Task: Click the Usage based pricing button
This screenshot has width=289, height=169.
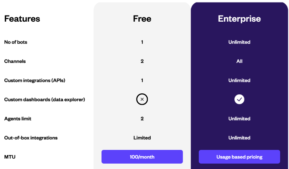Action: (x=239, y=157)
